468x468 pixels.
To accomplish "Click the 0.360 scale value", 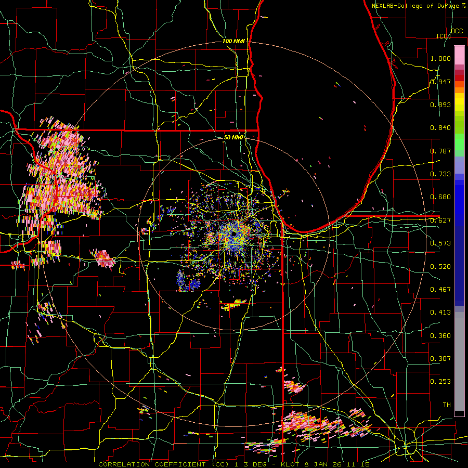I will (x=440, y=336).
